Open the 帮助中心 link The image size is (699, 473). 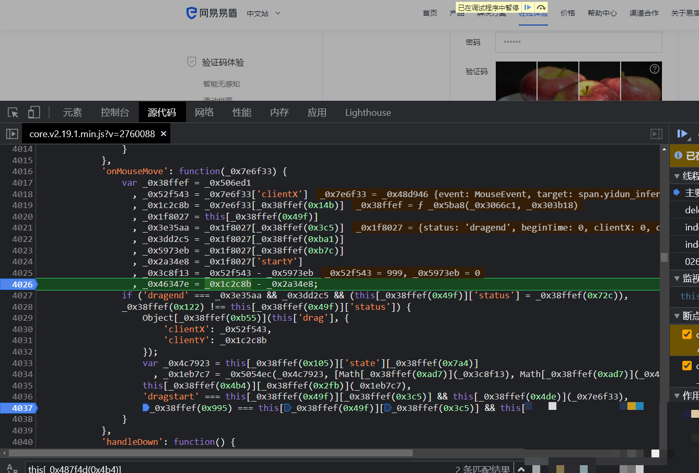tap(602, 13)
